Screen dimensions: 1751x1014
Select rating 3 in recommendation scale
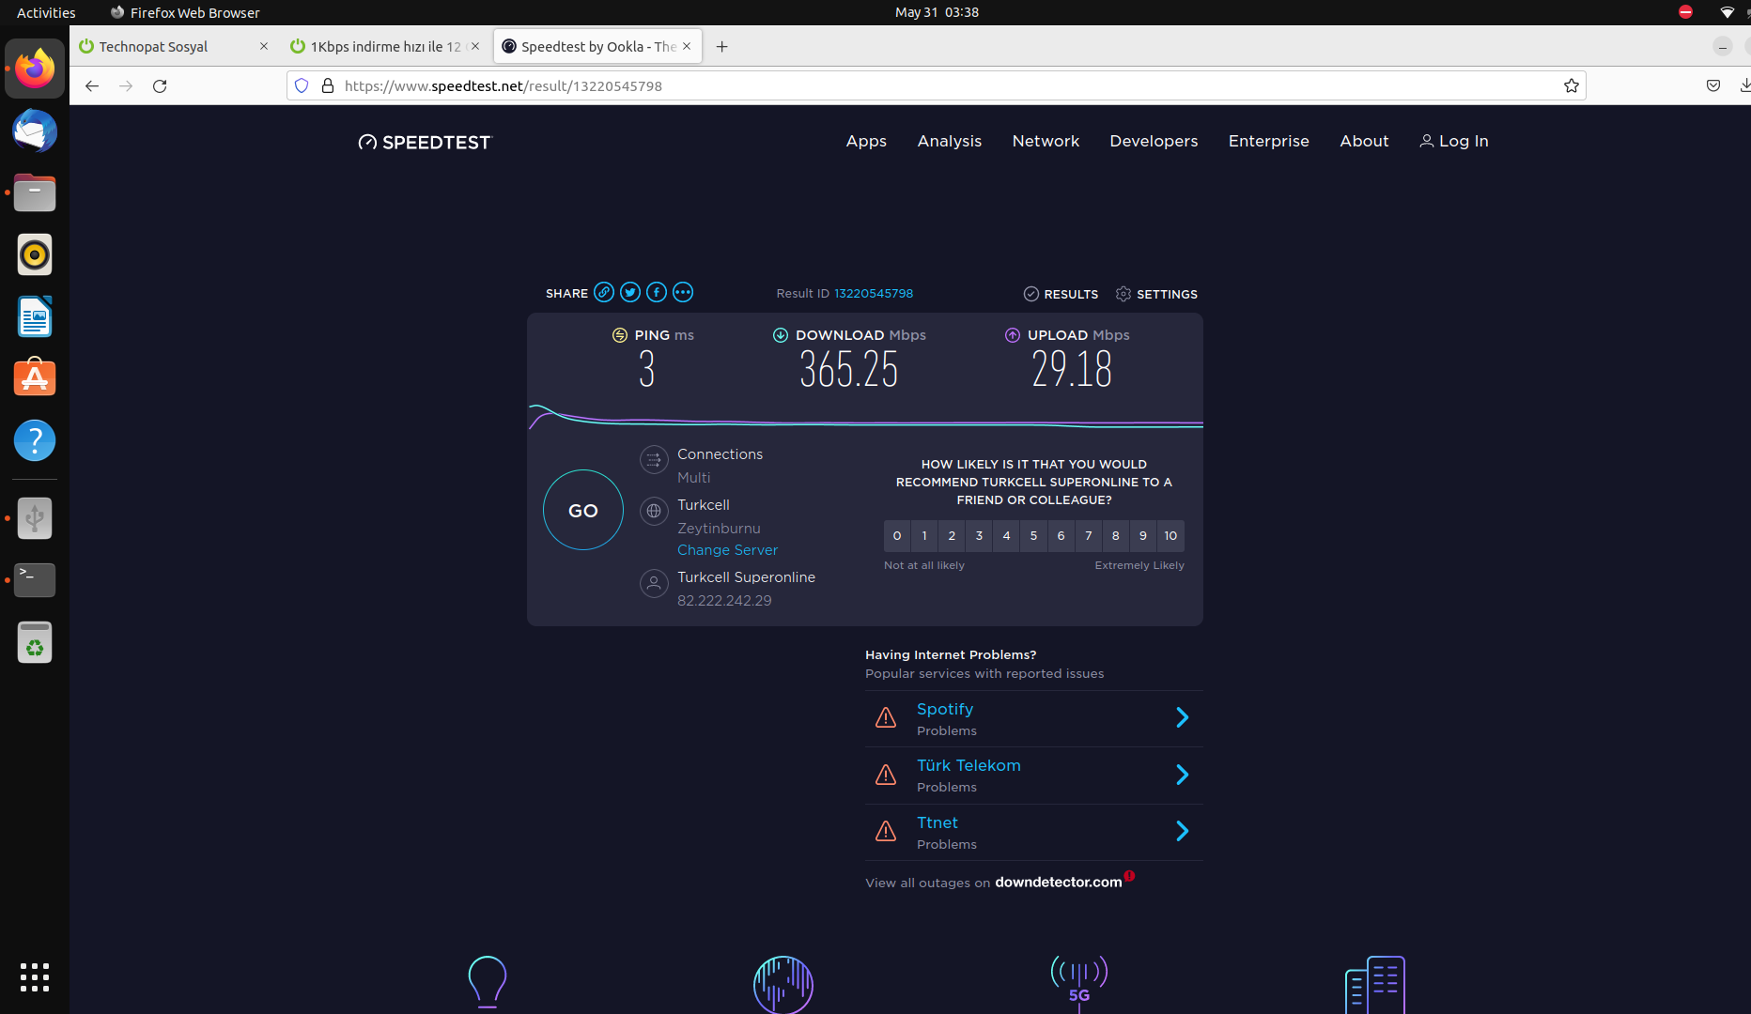tap(979, 536)
